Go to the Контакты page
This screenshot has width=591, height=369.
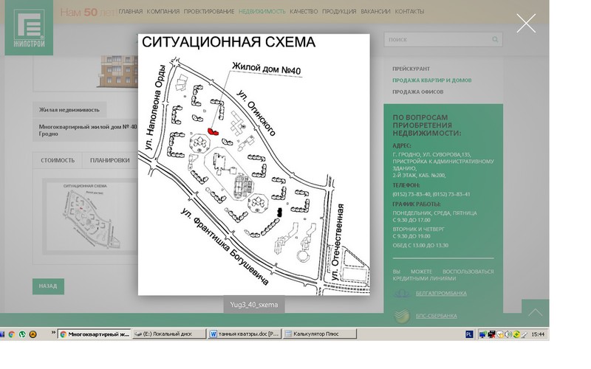tap(409, 12)
